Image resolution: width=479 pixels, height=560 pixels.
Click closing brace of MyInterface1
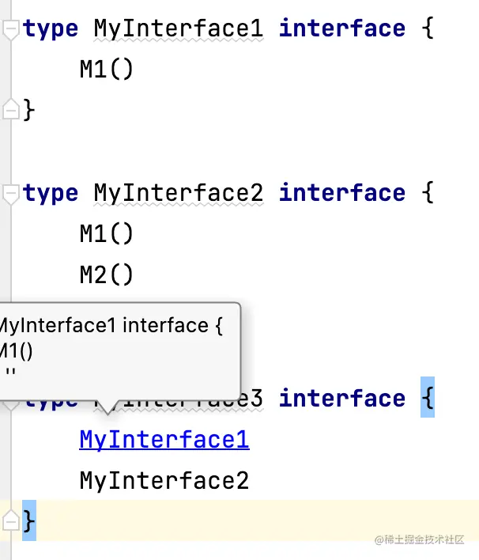tap(29, 110)
